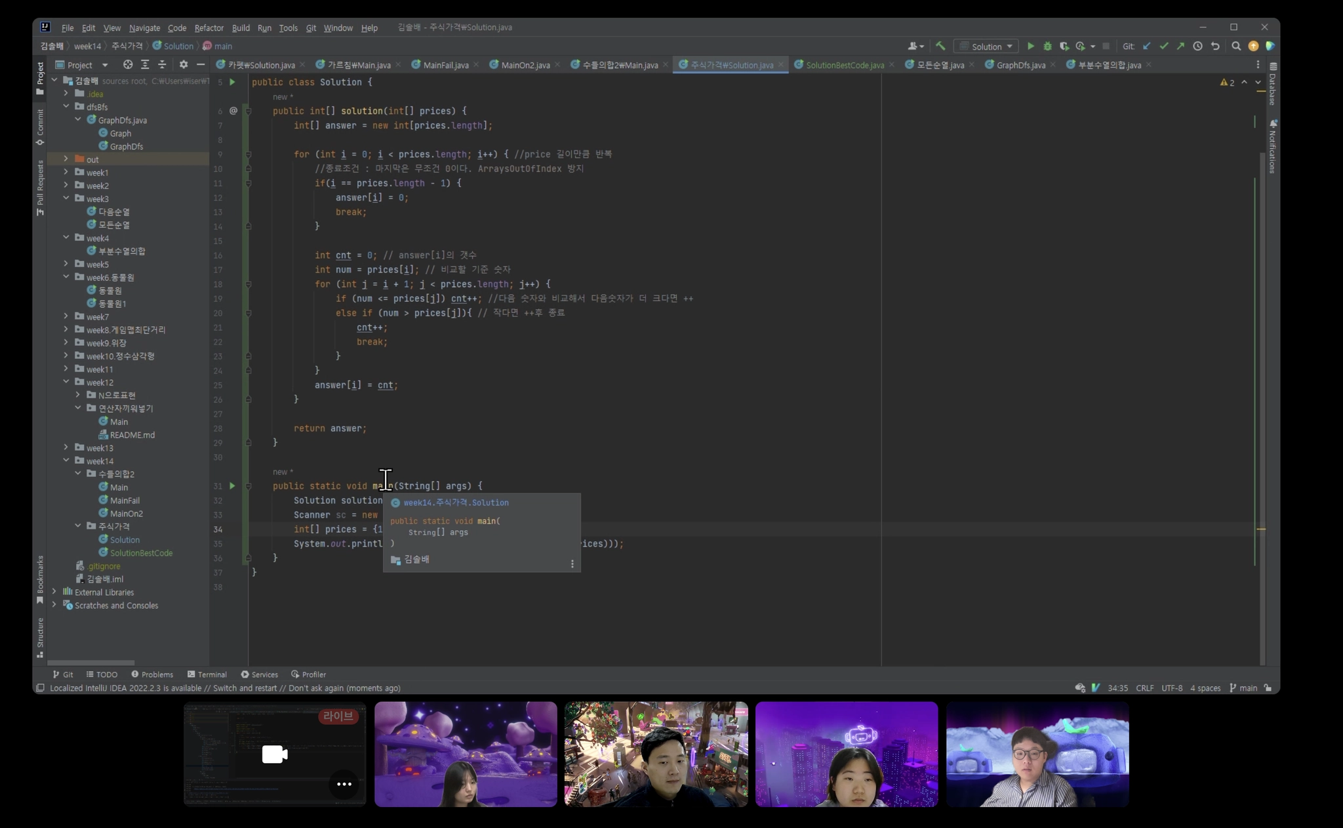
Task: Commit changes using Git checkmark icon
Action: click(x=1164, y=47)
